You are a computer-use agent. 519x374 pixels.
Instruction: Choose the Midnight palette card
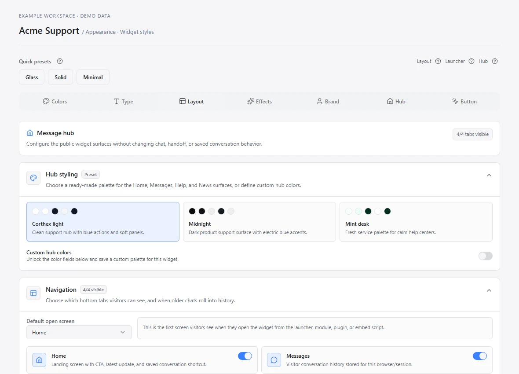(x=259, y=222)
